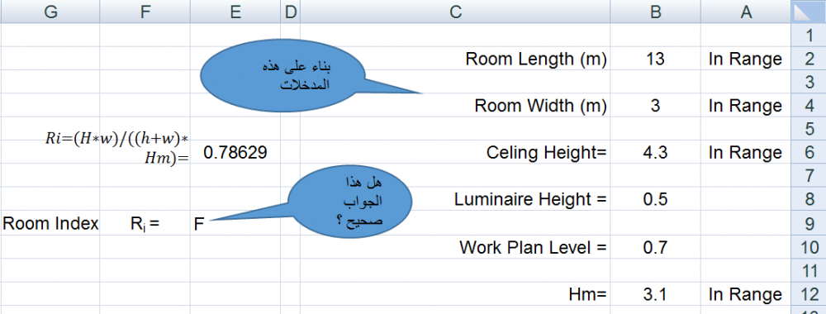Click Hm value cell 3.1

click(x=655, y=293)
